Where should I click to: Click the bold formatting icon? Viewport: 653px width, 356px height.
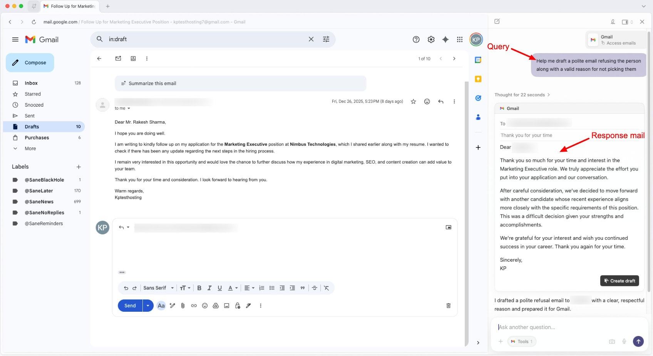199,288
